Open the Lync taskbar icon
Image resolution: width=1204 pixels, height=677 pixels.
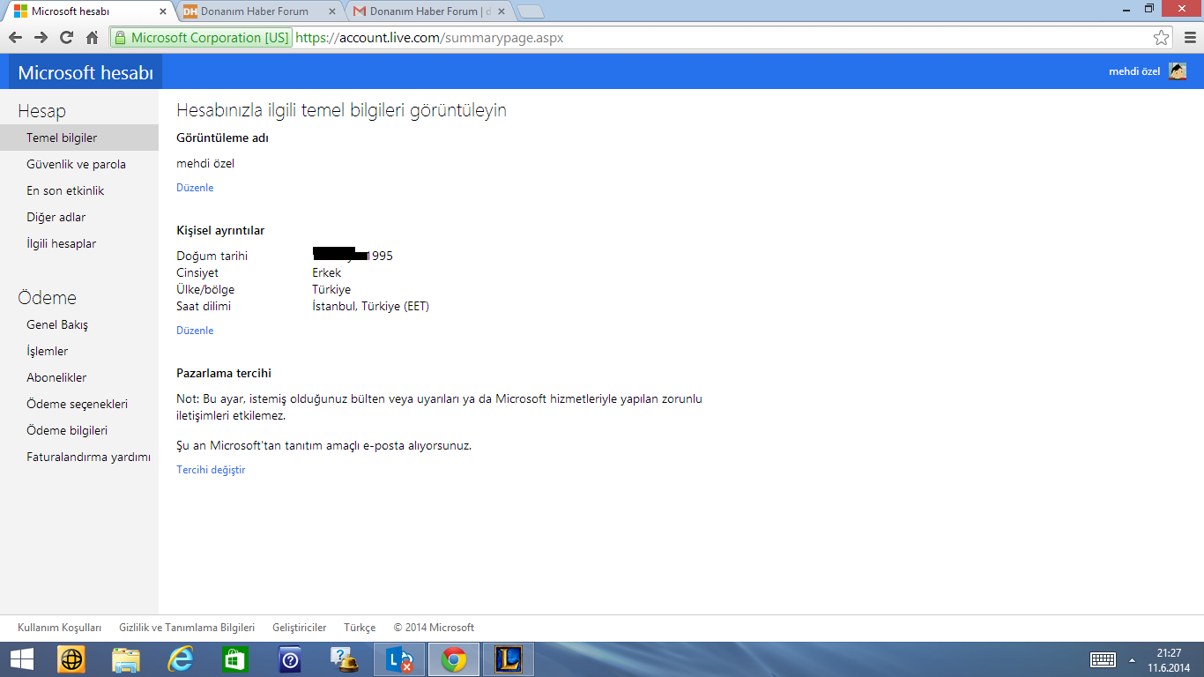tap(400, 659)
